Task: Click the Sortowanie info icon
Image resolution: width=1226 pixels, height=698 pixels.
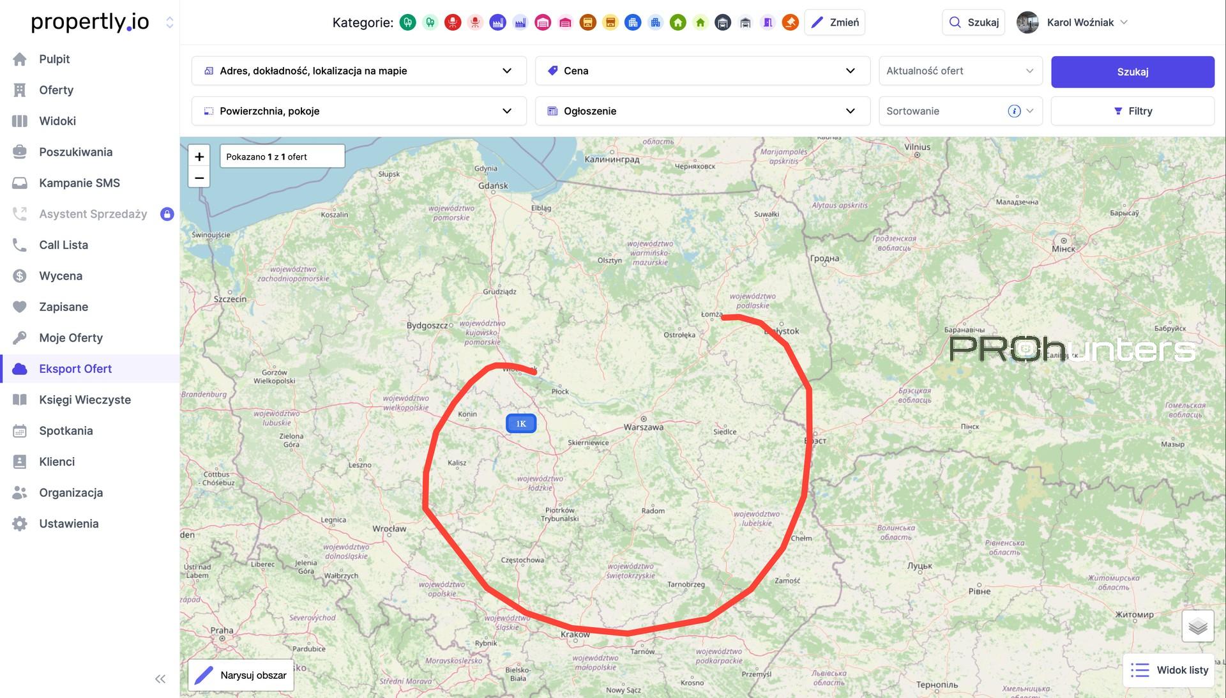Action: [1014, 111]
